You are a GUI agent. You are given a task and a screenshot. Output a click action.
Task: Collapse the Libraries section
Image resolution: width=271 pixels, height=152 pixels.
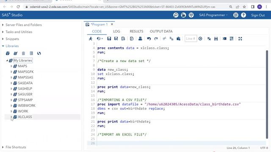(x=3, y=46)
